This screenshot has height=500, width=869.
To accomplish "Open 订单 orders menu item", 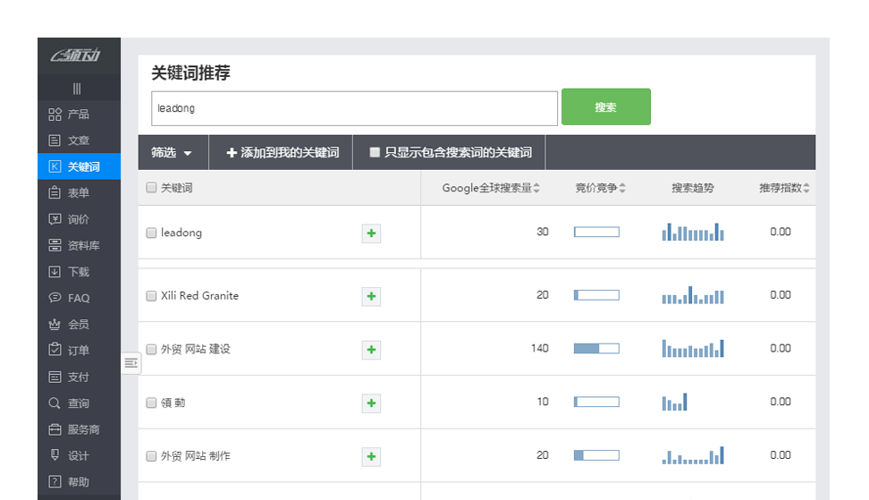I will click(78, 351).
